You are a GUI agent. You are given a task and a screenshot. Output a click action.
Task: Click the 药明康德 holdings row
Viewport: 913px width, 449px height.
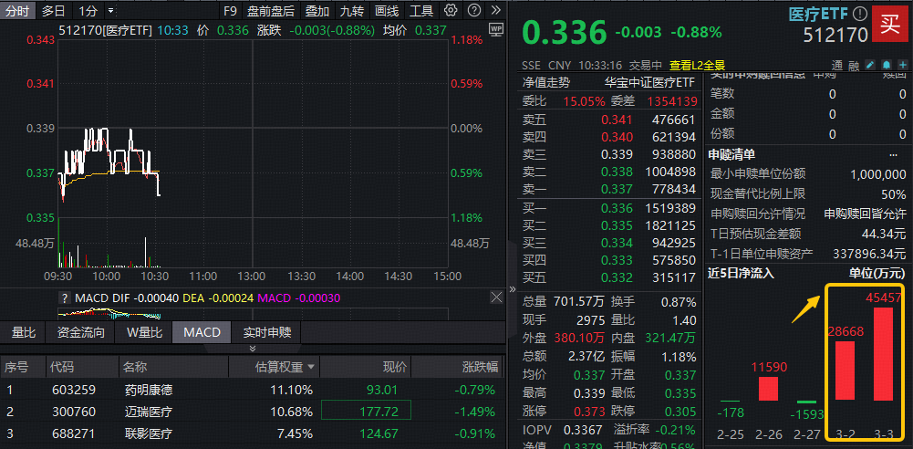coord(146,390)
